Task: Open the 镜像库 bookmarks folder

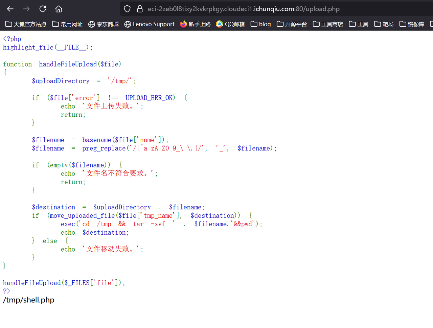Action: tap(412, 24)
